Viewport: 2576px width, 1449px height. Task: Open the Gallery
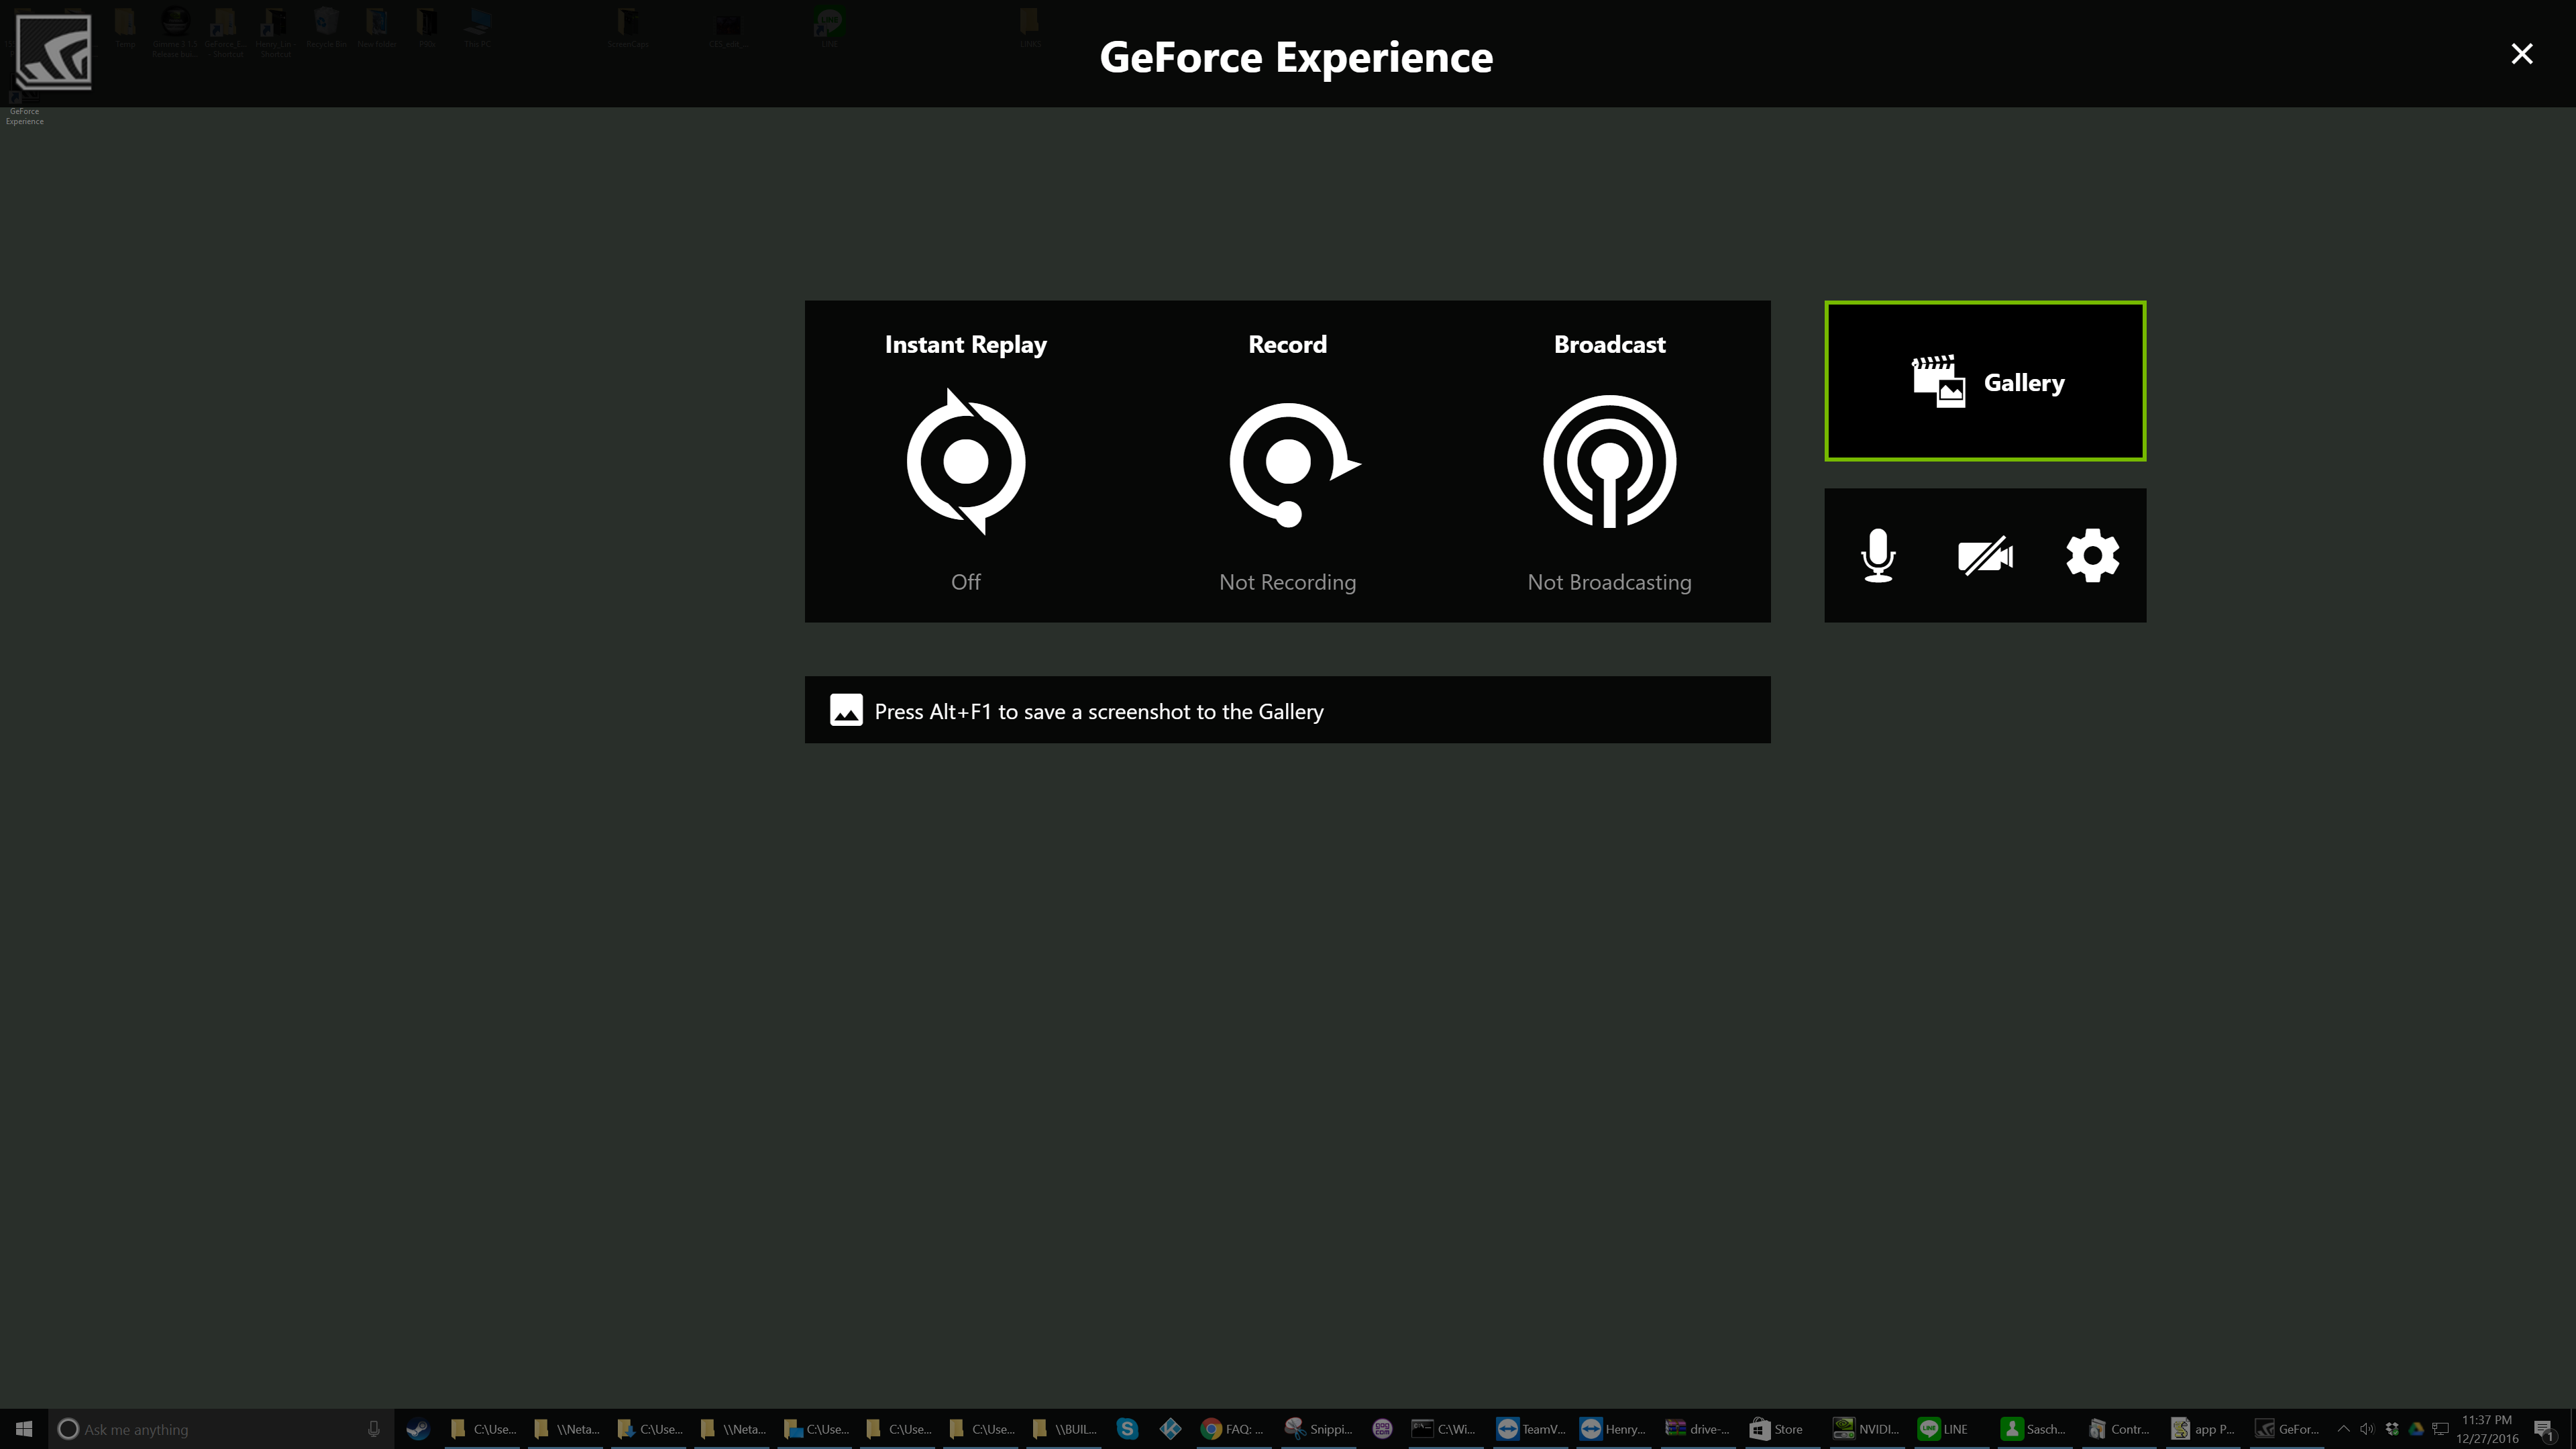(1984, 381)
